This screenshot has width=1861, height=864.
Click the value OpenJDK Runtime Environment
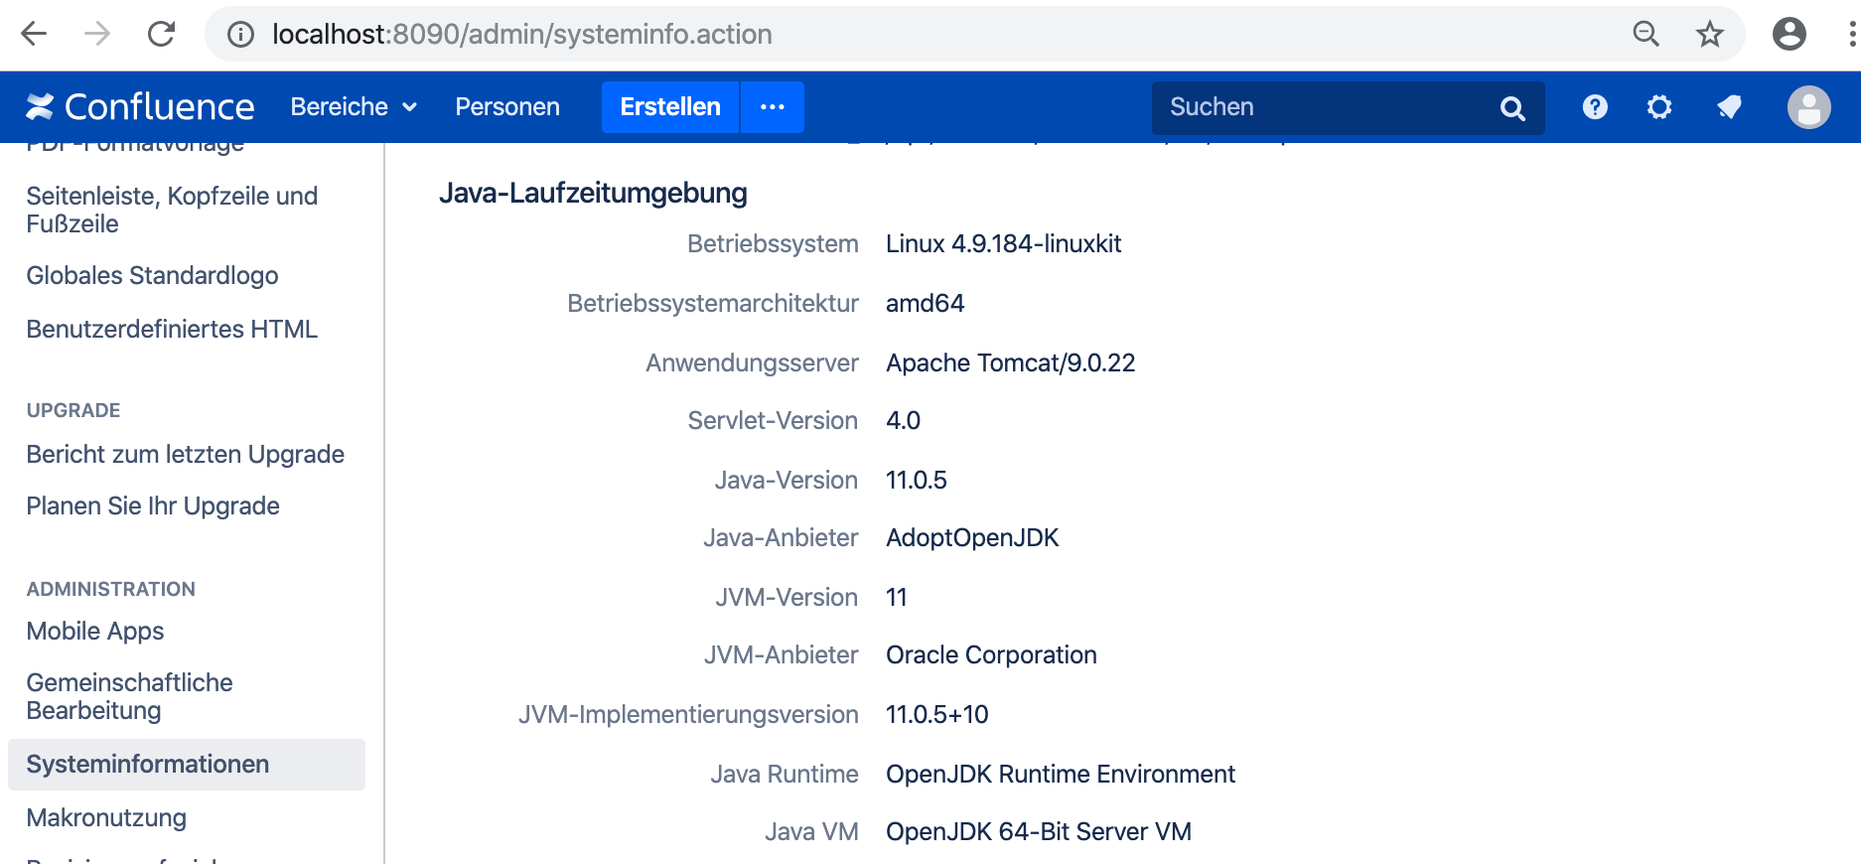tap(1061, 774)
